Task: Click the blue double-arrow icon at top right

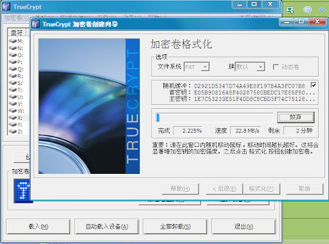Action: click(x=322, y=10)
